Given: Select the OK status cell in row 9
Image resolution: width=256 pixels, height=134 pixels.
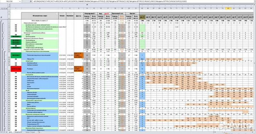Looking at the screenshot, I should pos(16,25).
